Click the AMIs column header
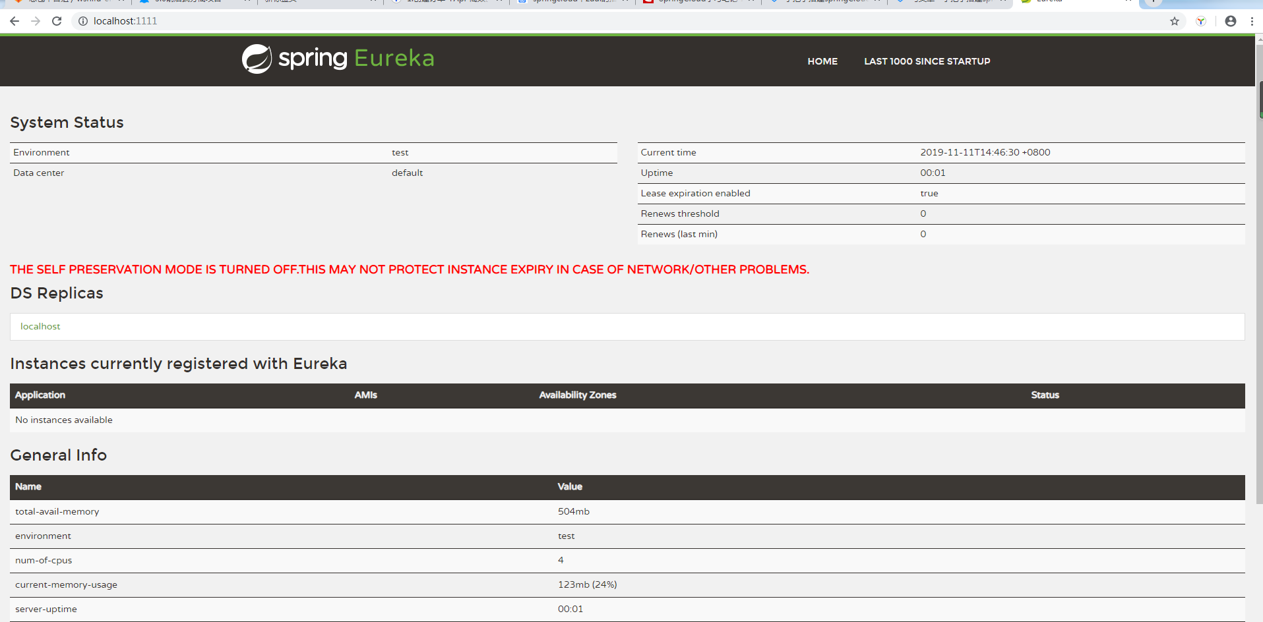1263x622 pixels. 366,395
